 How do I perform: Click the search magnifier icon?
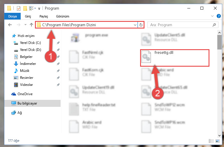coord(214,25)
